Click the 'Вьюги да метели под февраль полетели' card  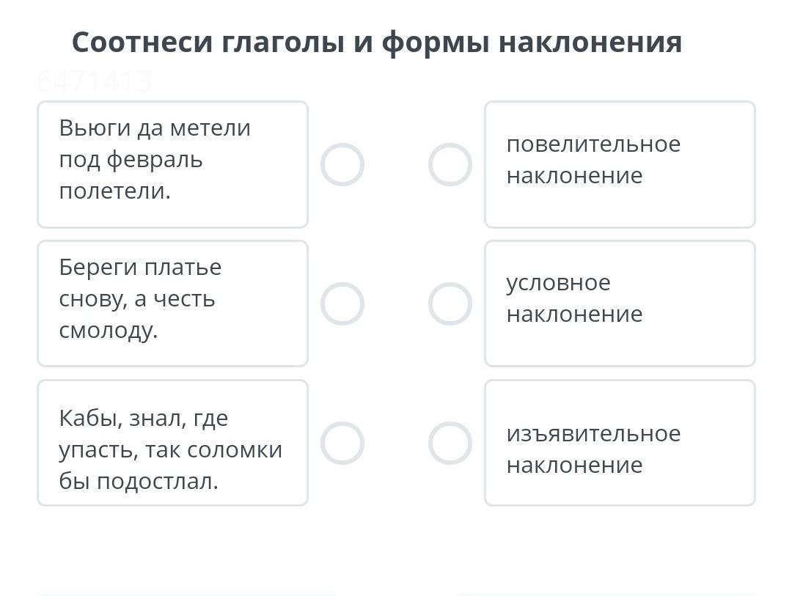pyautogui.click(x=172, y=165)
